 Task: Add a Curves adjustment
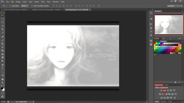click(x=168, y=90)
